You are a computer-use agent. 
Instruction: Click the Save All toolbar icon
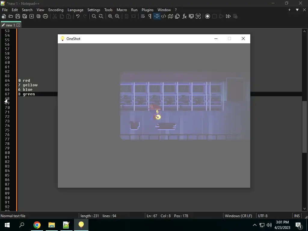click(25, 16)
